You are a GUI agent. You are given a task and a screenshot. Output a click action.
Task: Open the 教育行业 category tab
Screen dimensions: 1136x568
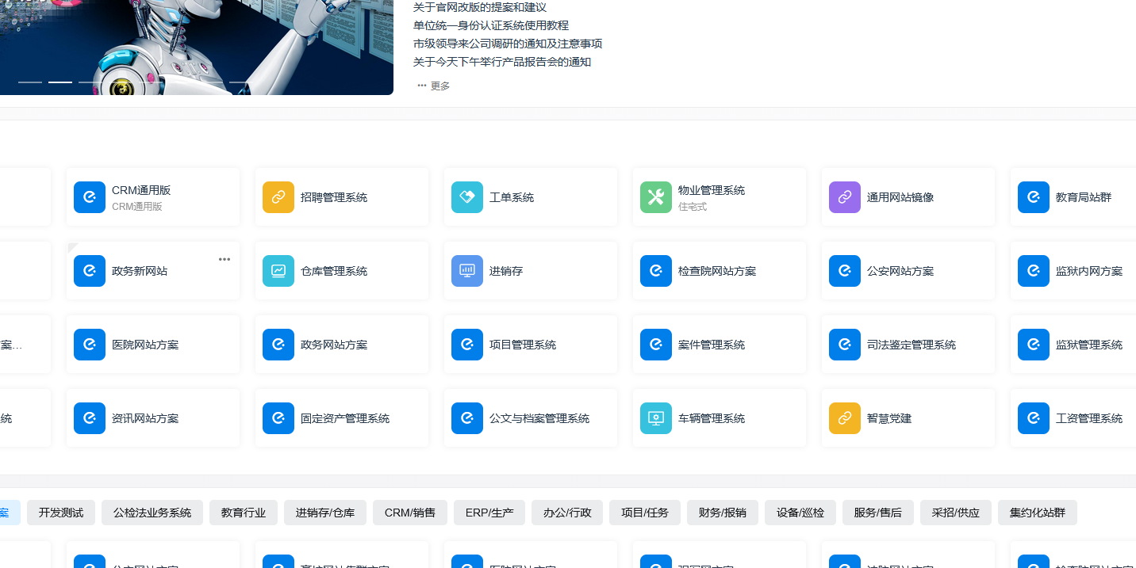[244, 513]
